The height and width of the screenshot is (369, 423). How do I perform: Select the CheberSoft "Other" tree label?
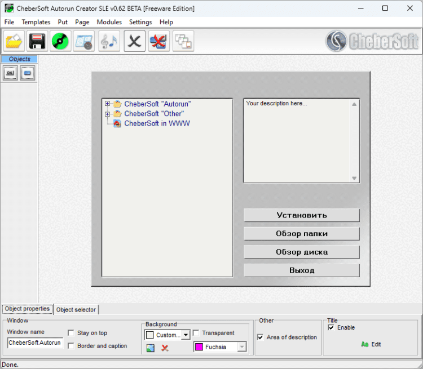pyautogui.click(x=154, y=114)
